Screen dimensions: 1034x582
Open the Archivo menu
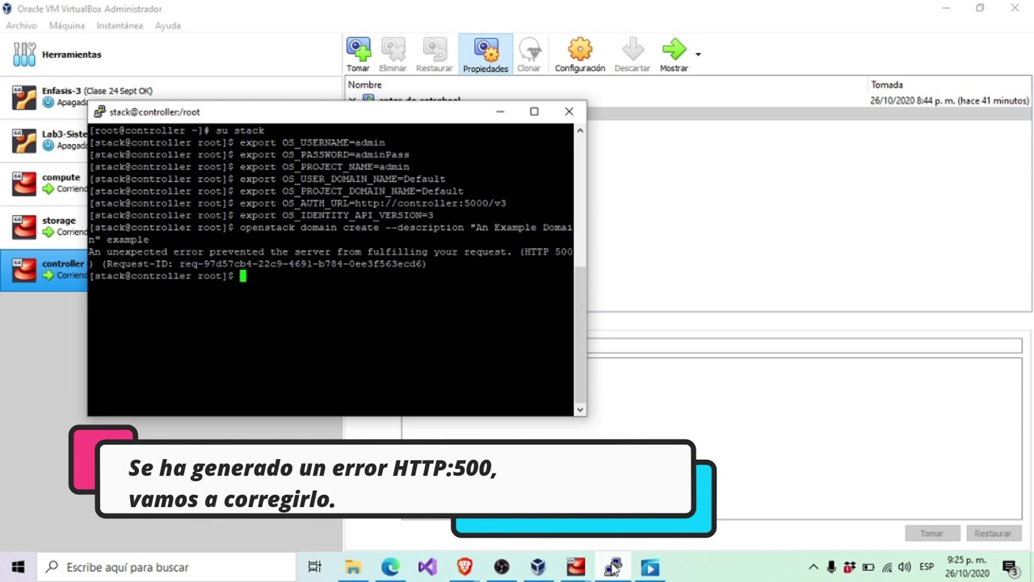click(x=22, y=26)
